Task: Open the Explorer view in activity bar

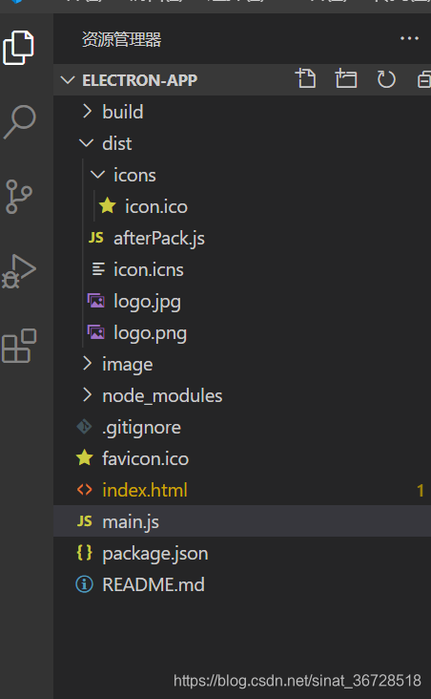Action: 18,48
